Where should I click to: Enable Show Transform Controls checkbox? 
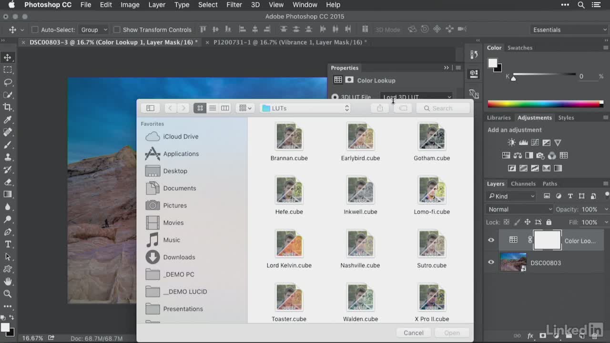(117, 30)
